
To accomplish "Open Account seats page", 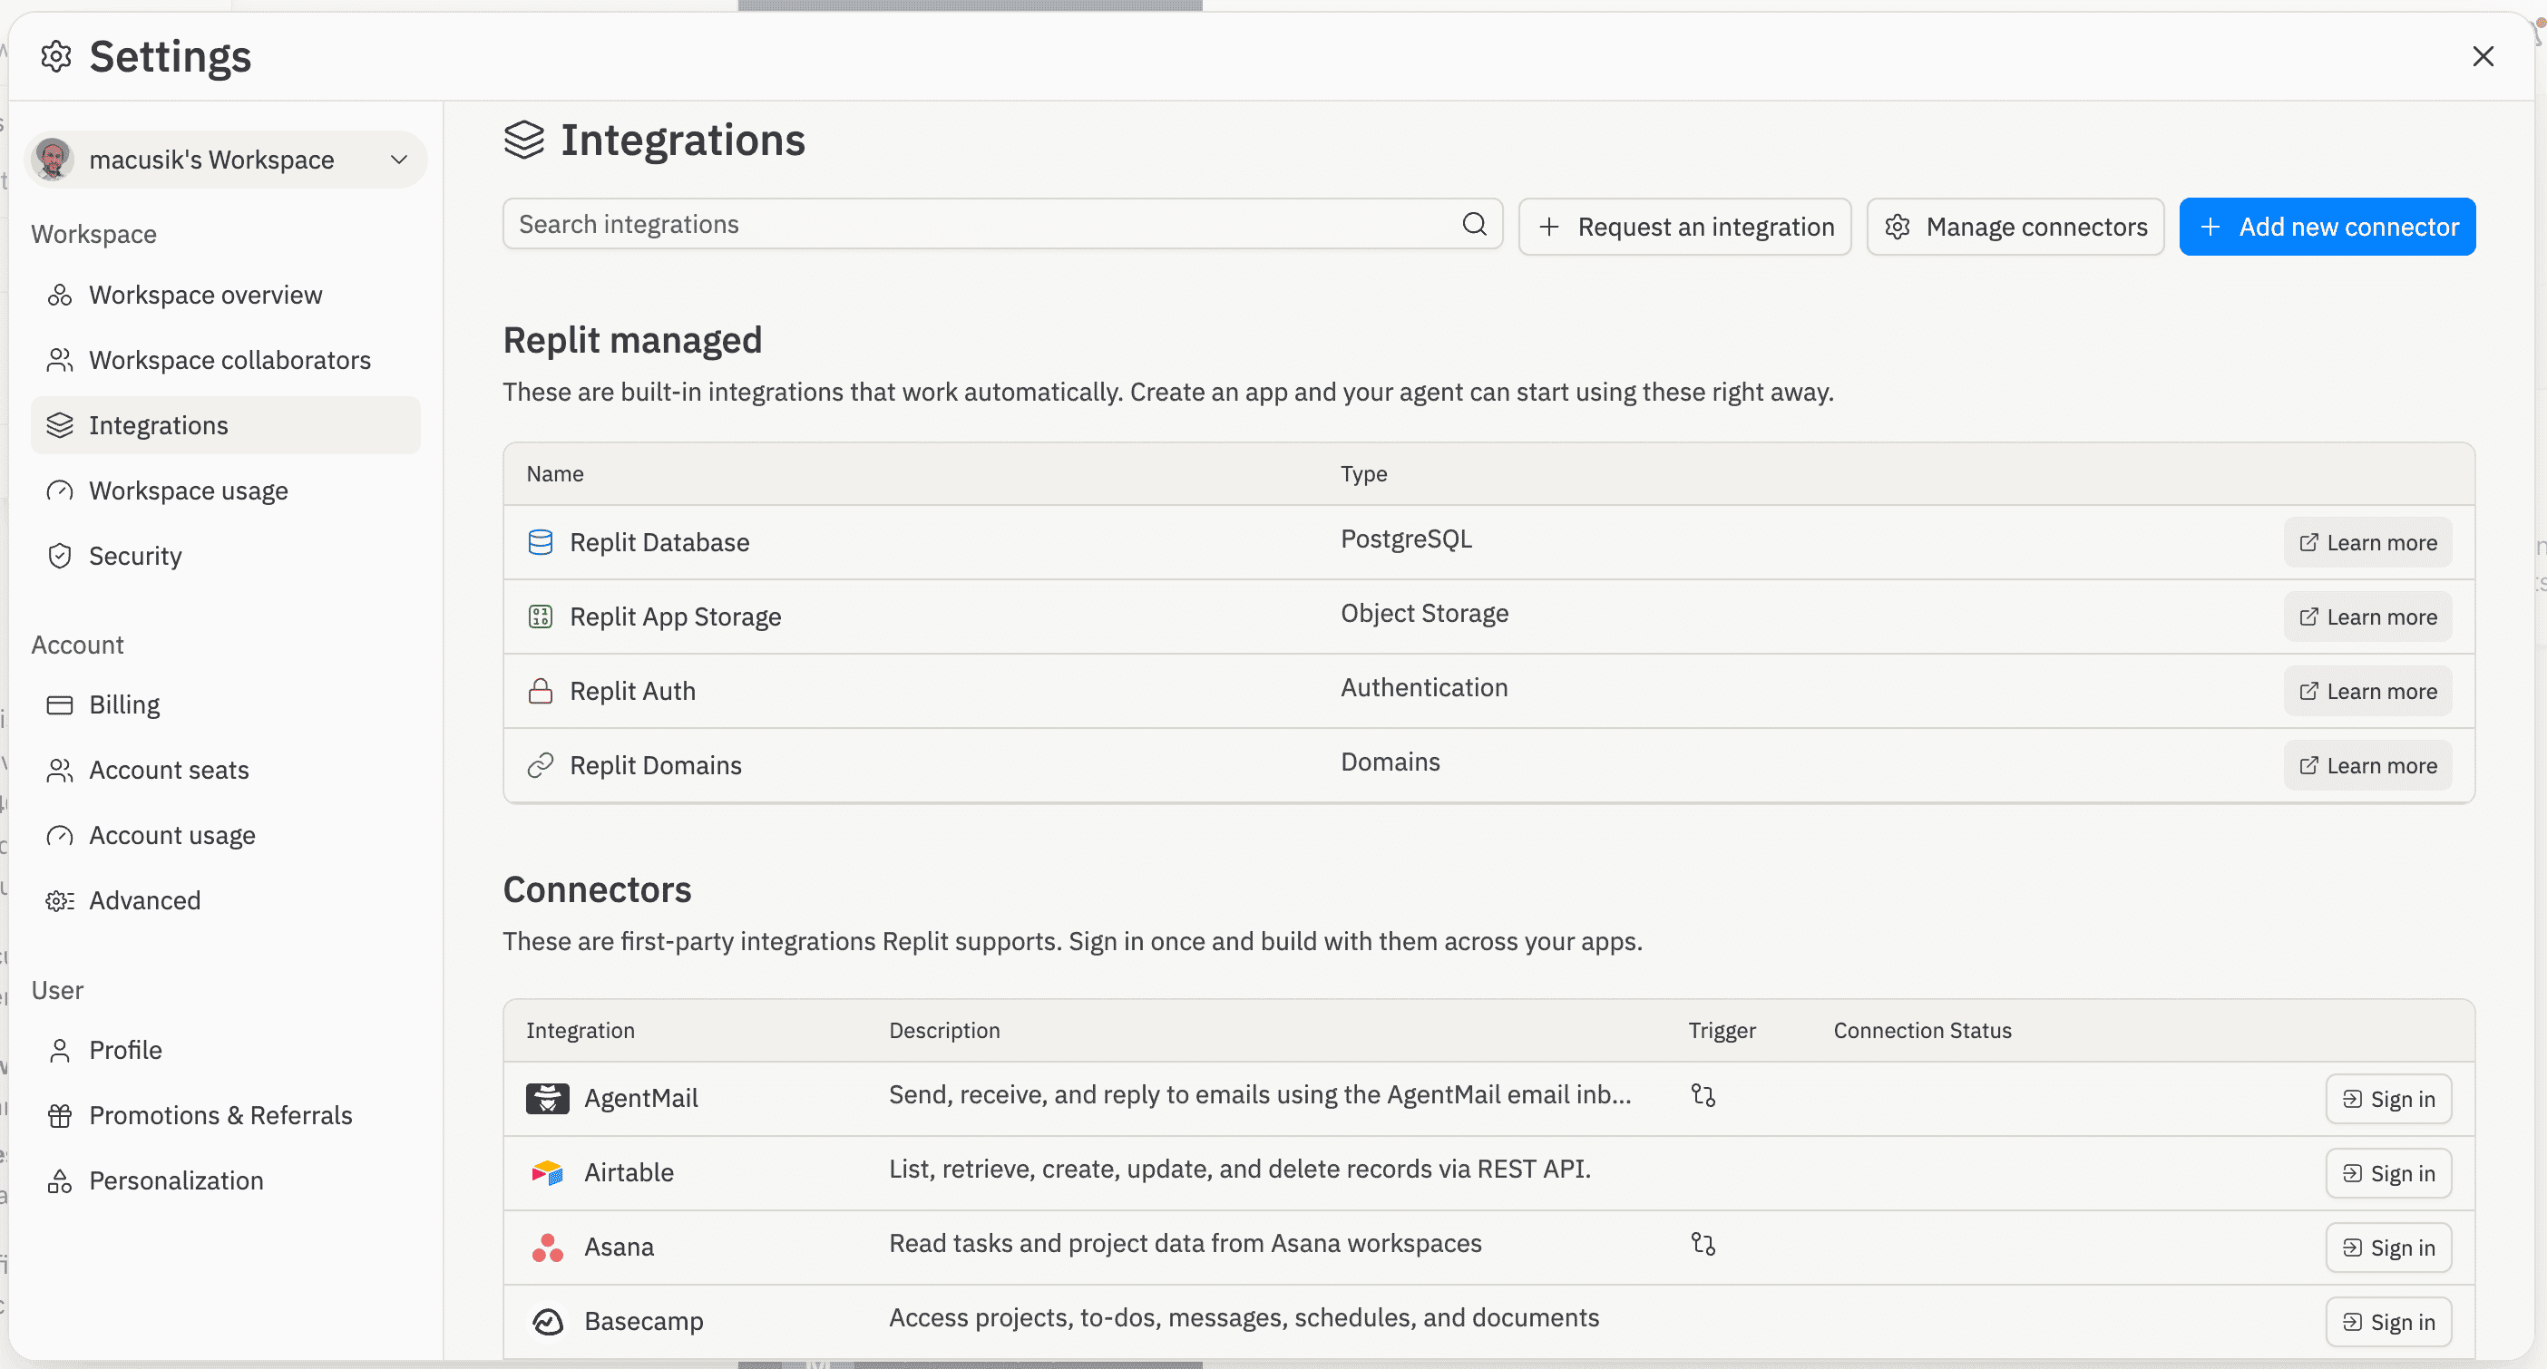I will (x=226, y=770).
